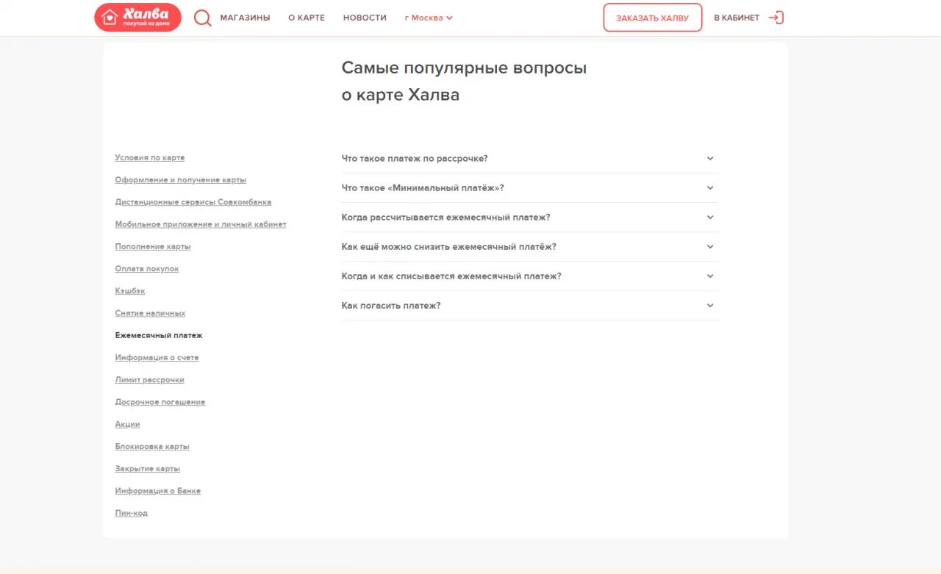941x574 pixels.
Task: Click the login arrow icon next to В кабинет
Action: [776, 18]
